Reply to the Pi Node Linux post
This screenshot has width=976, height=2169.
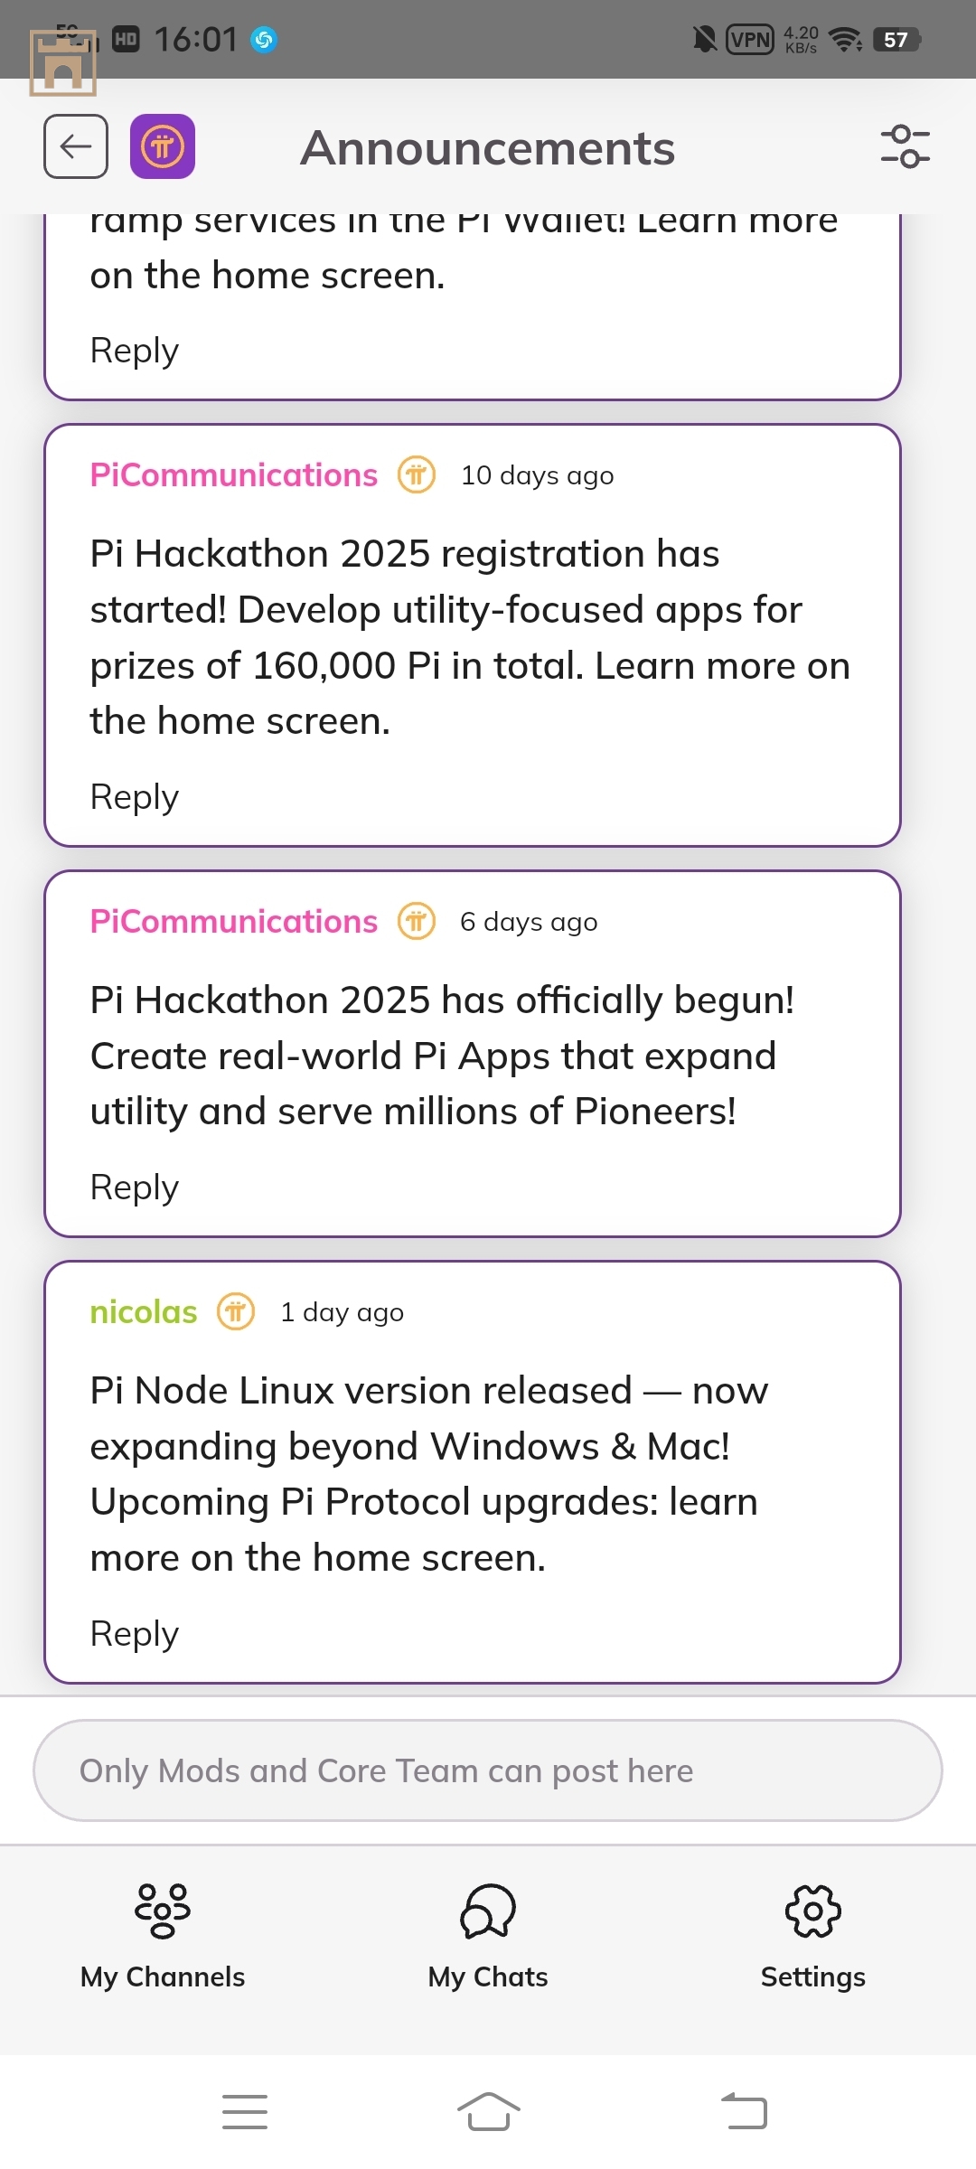click(135, 1634)
